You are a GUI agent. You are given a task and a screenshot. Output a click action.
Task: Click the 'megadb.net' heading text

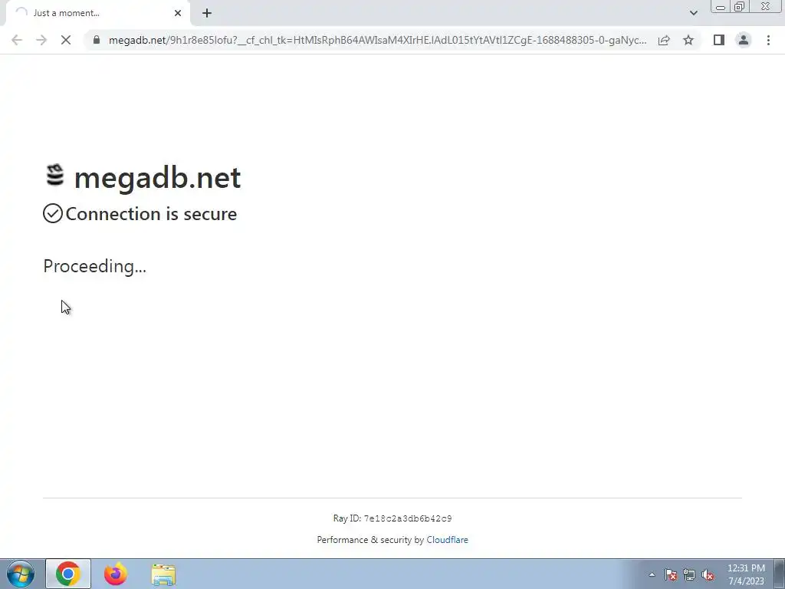157,177
